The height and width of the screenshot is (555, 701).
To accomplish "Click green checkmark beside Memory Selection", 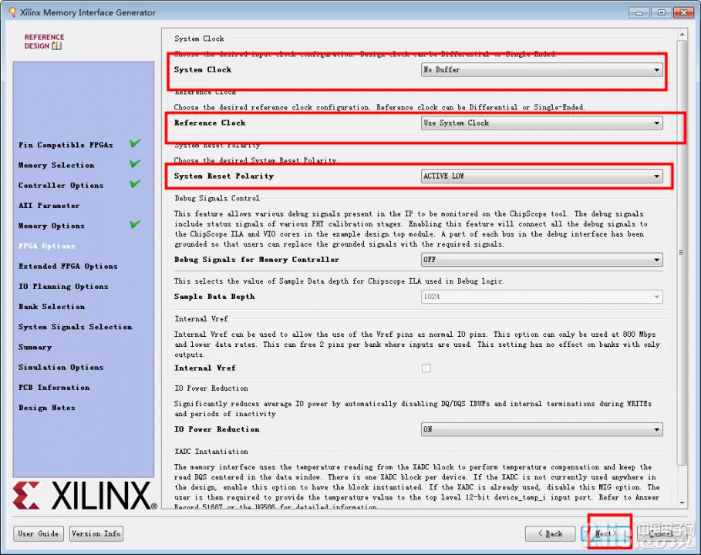I will click(x=136, y=163).
